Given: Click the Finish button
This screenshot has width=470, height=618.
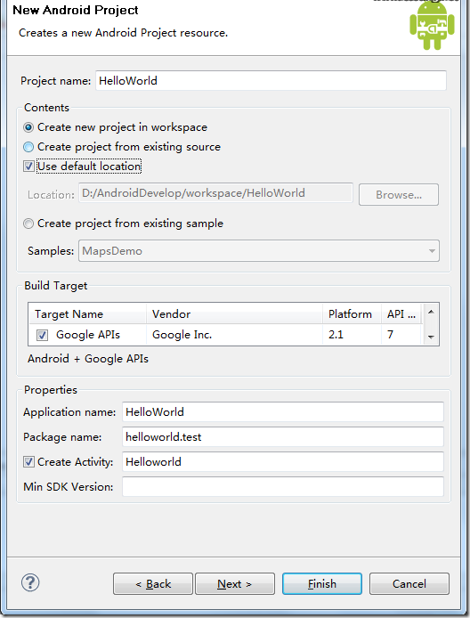Looking at the screenshot, I should pyautogui.click(x=322, y=583).
